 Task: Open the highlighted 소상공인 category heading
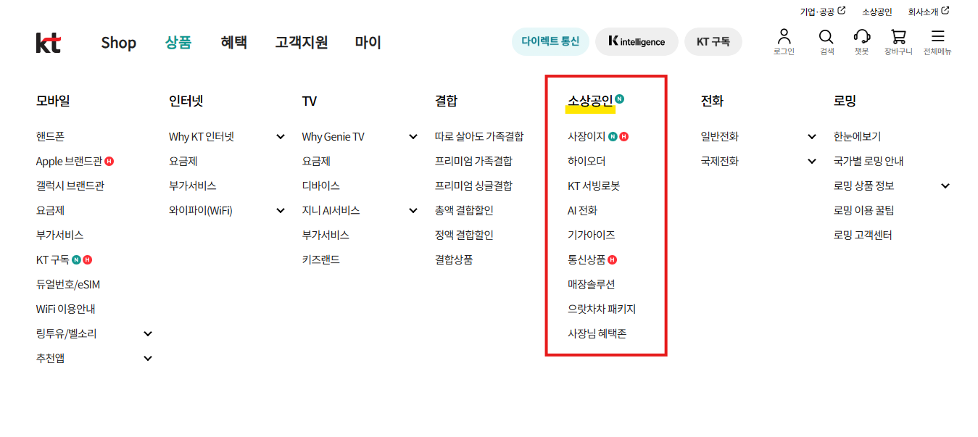point(590,101)
